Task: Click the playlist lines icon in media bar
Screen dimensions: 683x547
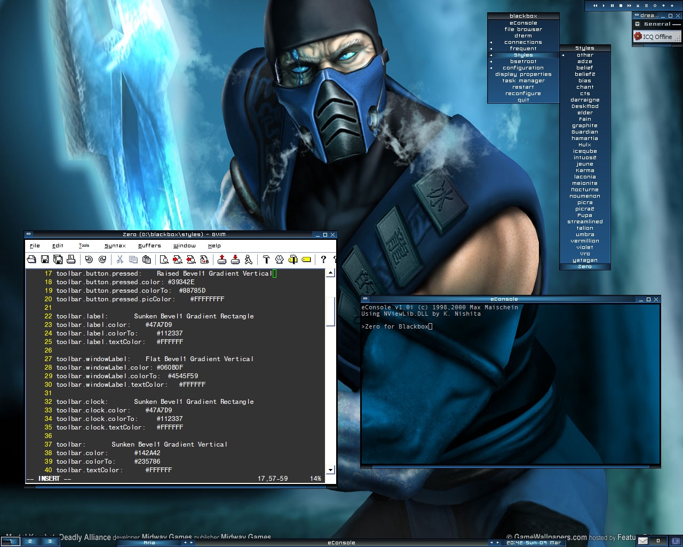Action: point(647,5)
